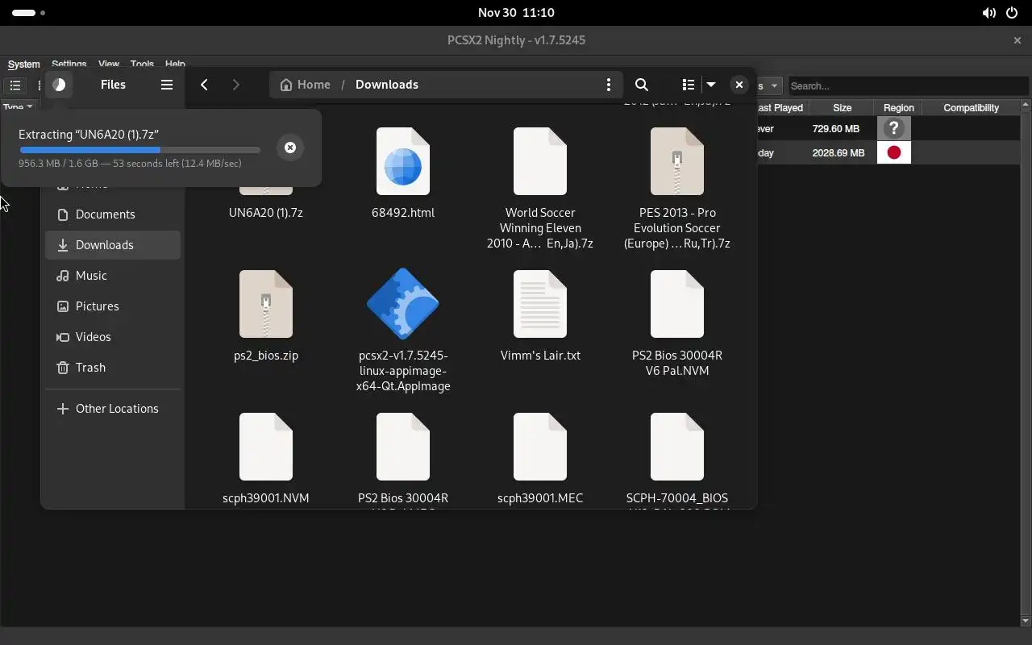The image size is (1032, 645).
Task: Open the Downloads folder kebab menu
Action: (609, 85)
